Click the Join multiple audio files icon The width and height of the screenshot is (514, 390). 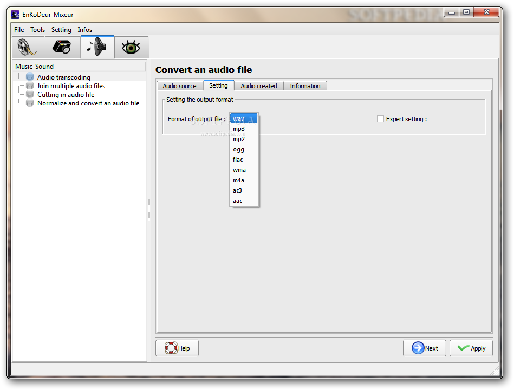(x=30, y=86)
